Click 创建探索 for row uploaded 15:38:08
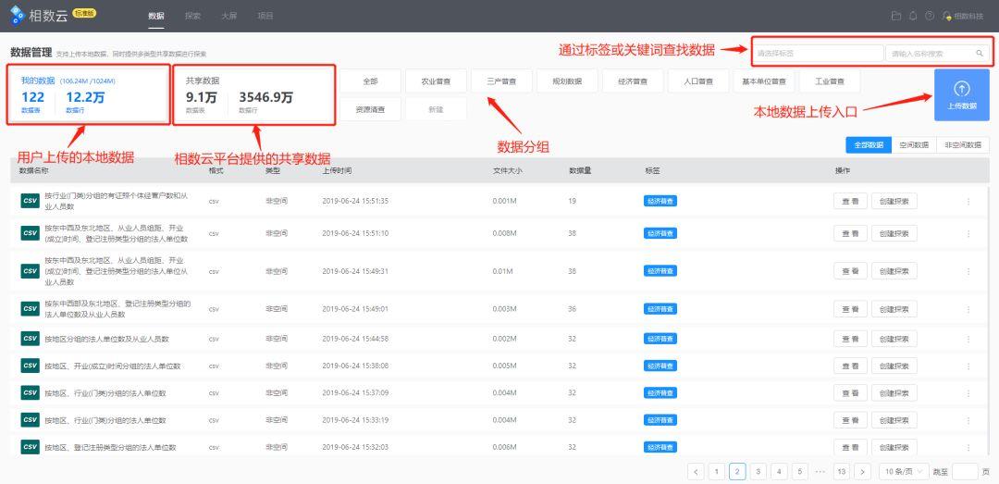This screenshot has height=484, width=999. pyautogui.click(x=894, y=366)
